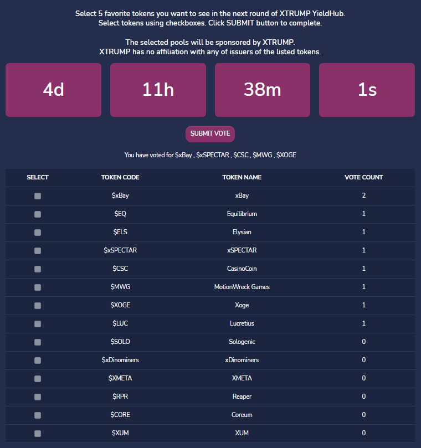Image resolution: width=421 pixels, height=448 pixels.
Task: Tick the checkbox for $xBay
Action: pos(38,196)
